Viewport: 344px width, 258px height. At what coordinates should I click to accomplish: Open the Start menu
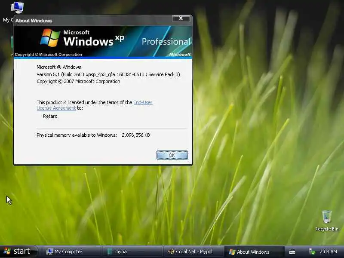click(x=19, y=251)
